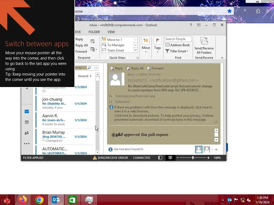Collapse the message header chevron

coord(216,122)
